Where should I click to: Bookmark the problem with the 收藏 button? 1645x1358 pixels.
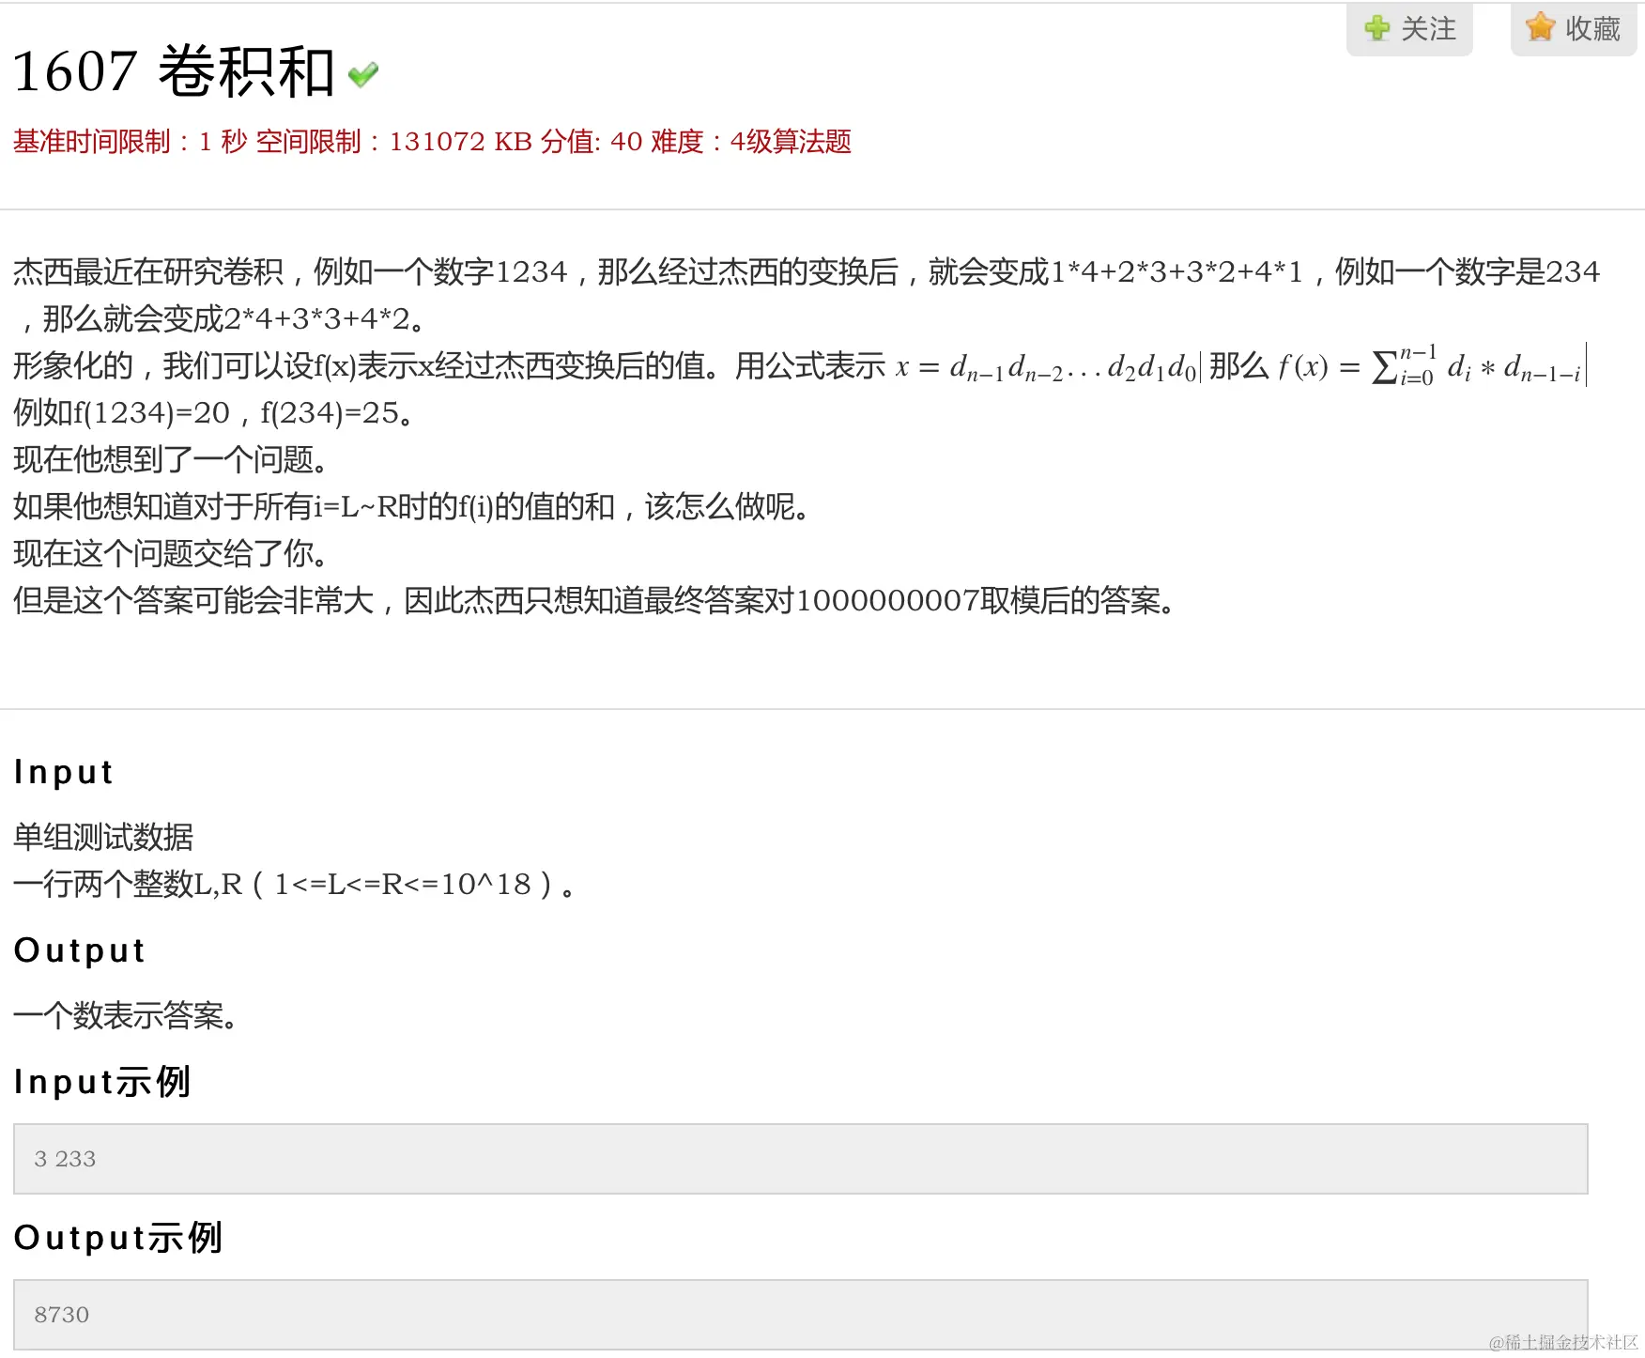point(1574,28)
